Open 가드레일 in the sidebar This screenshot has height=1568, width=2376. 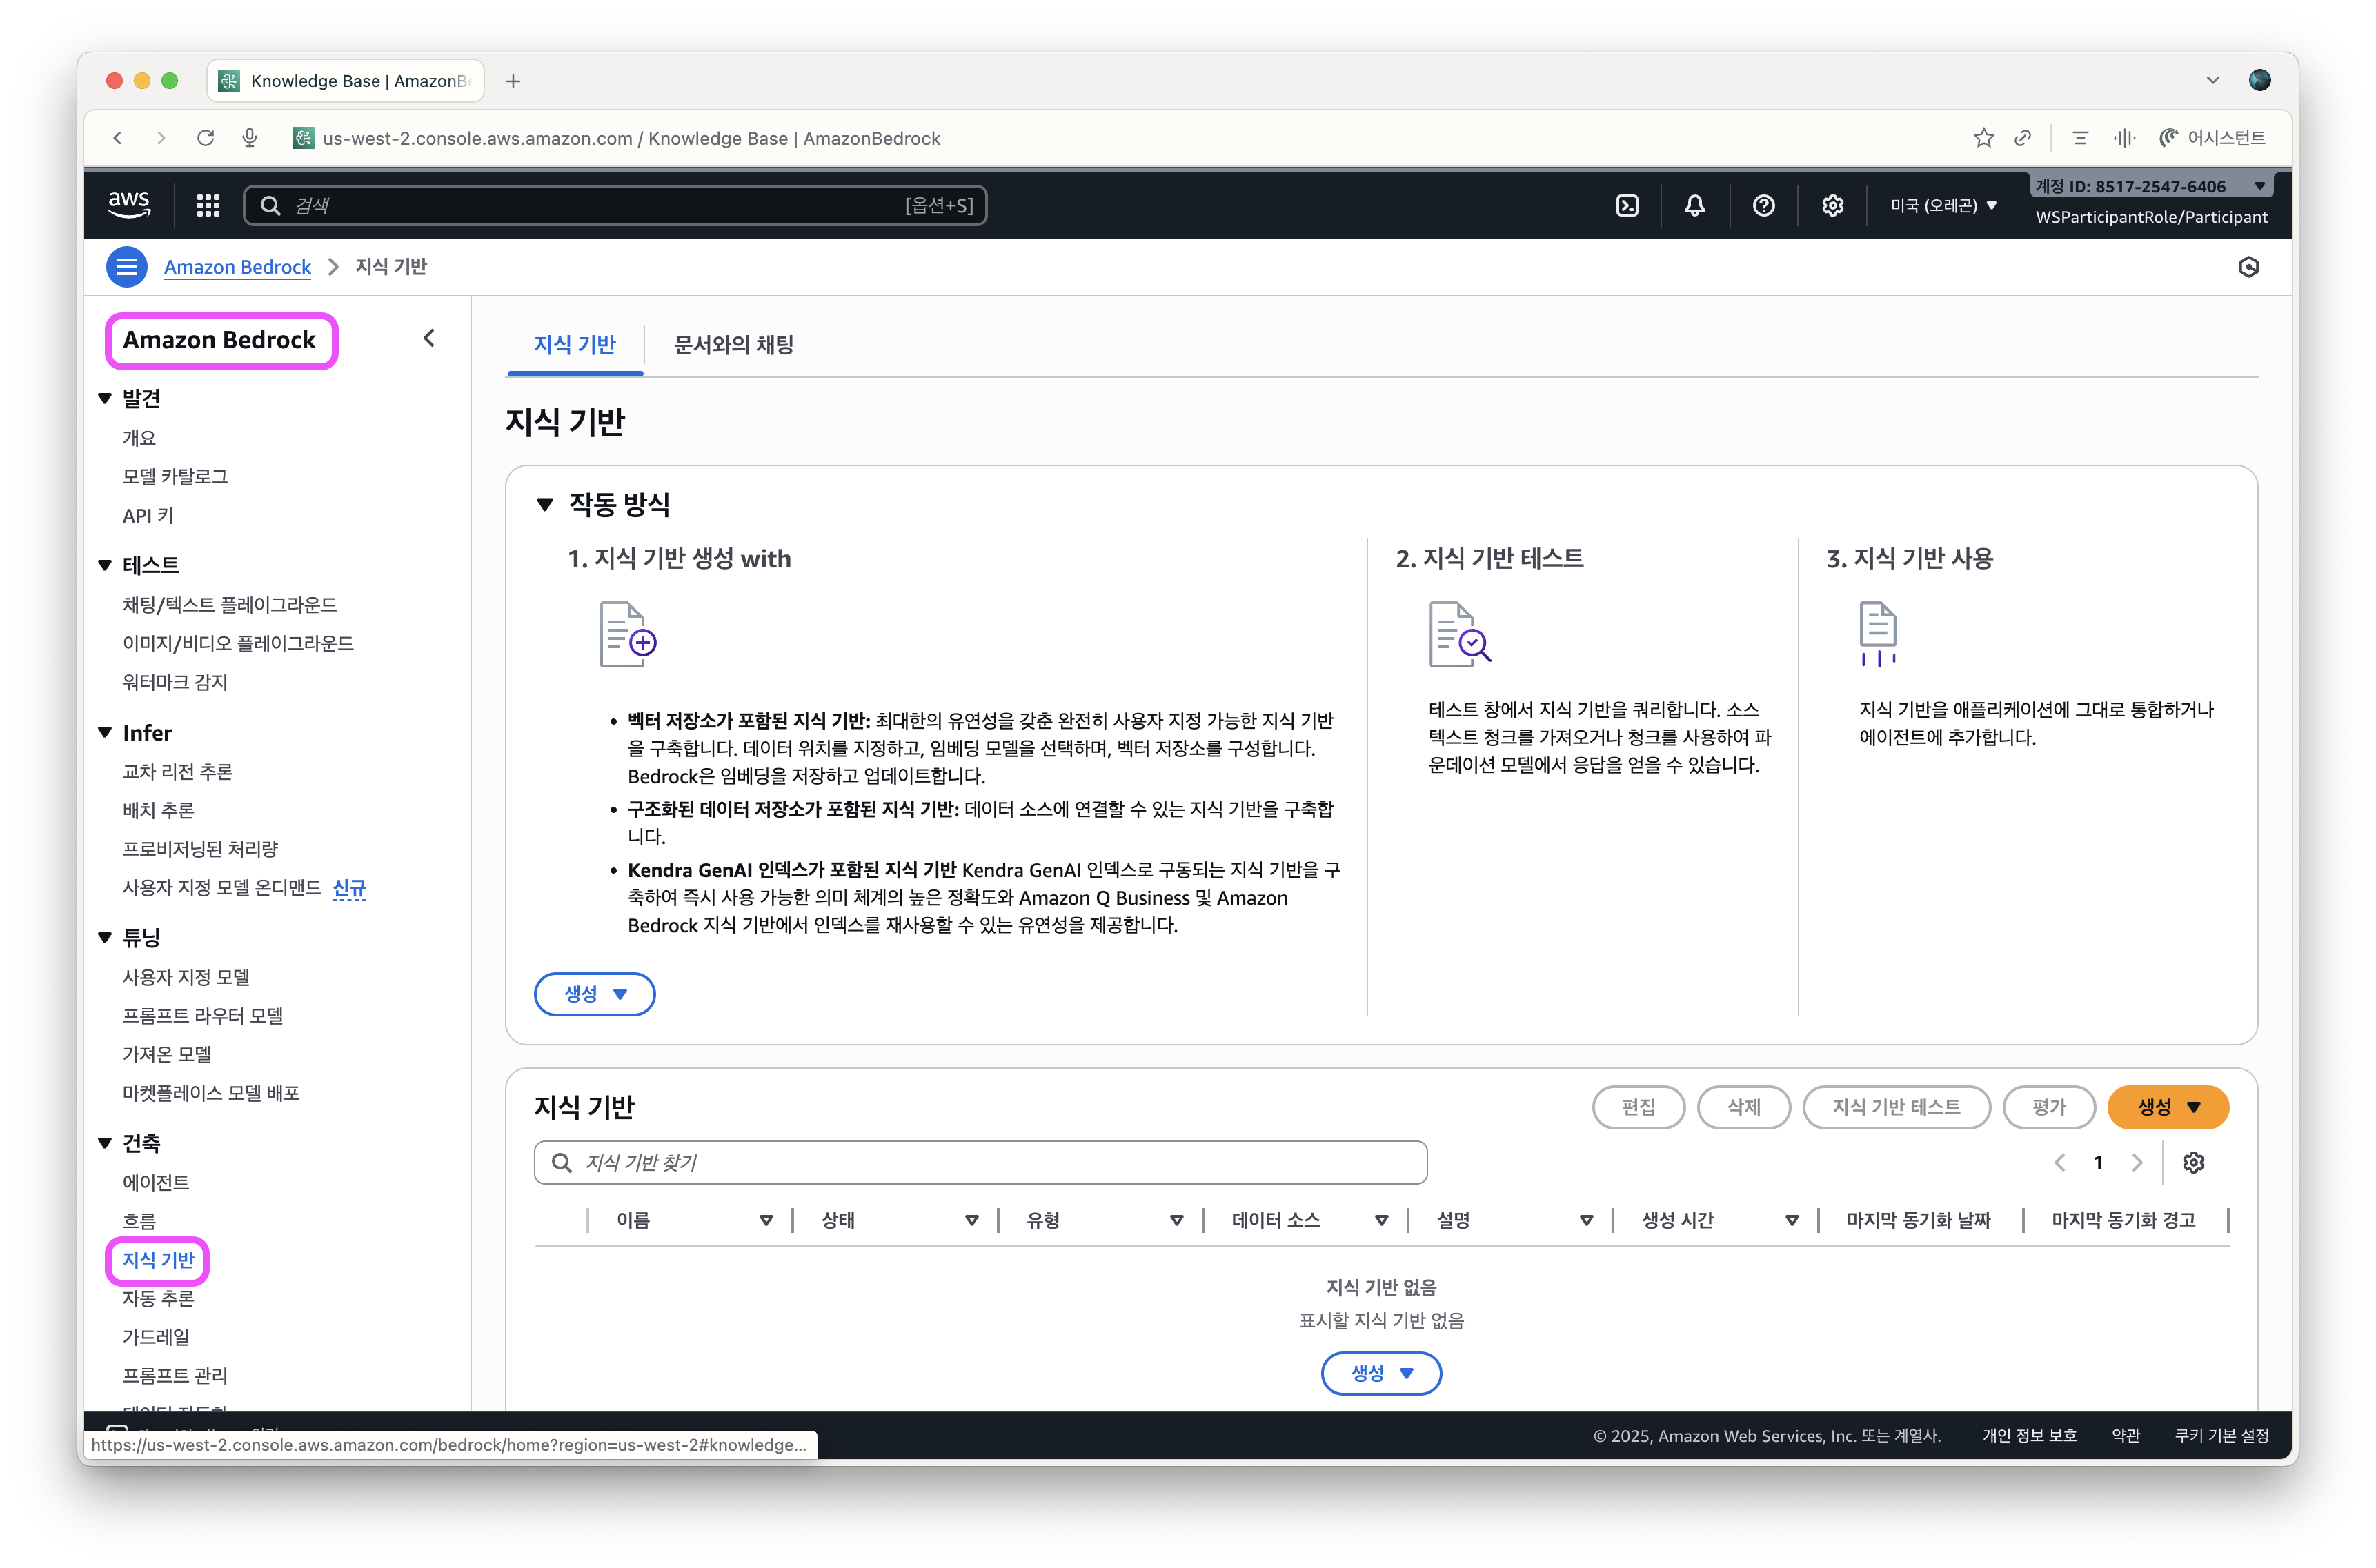pyautogui.click(x=156, y=1337)
